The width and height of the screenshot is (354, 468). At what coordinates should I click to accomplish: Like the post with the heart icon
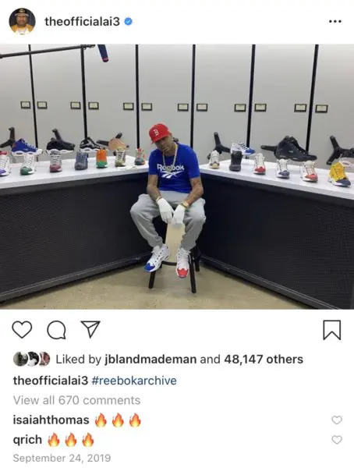(x=22, y=330)
